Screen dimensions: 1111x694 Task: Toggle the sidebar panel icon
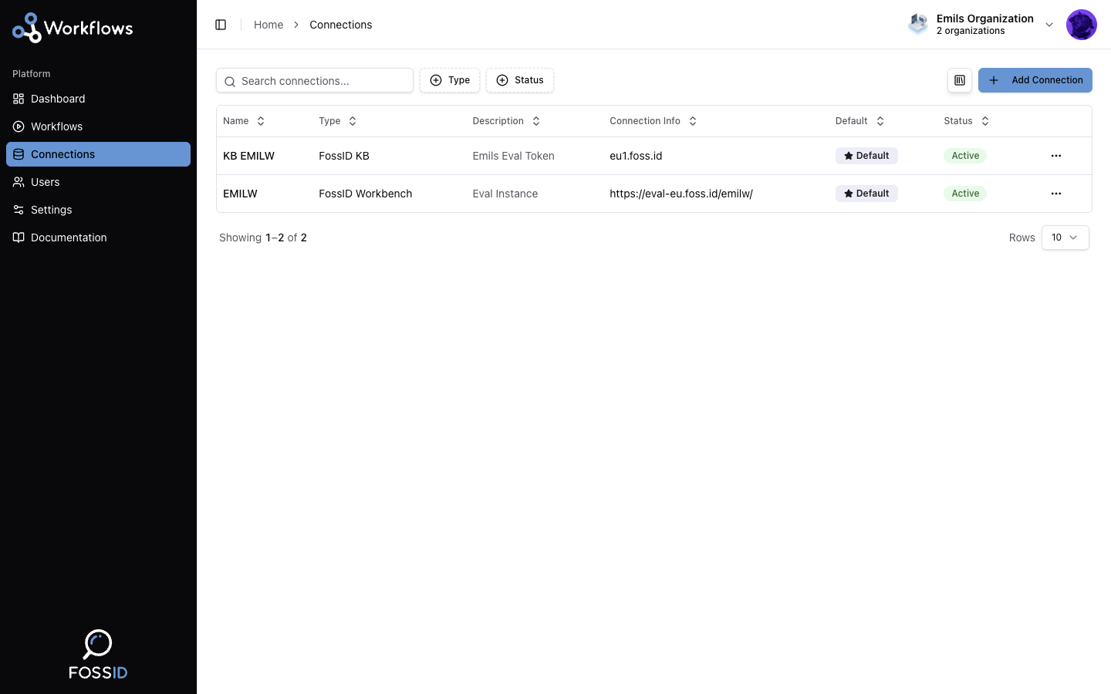(x=221, y=25)
